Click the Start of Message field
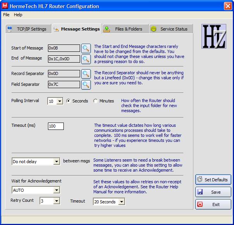 (x=64, y=48)
